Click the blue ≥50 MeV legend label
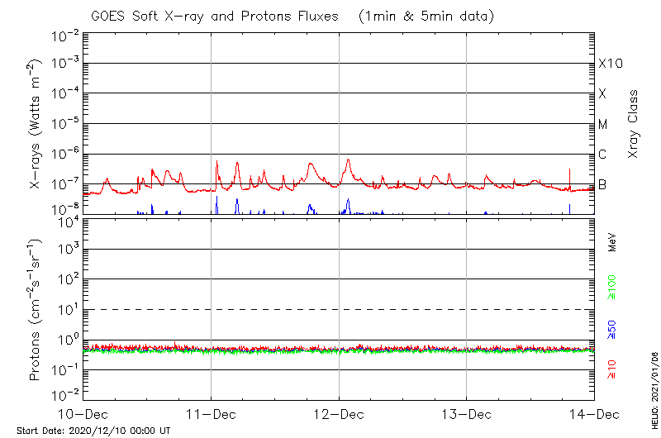The width and height of the screenshot is (661, 438). 612,330
